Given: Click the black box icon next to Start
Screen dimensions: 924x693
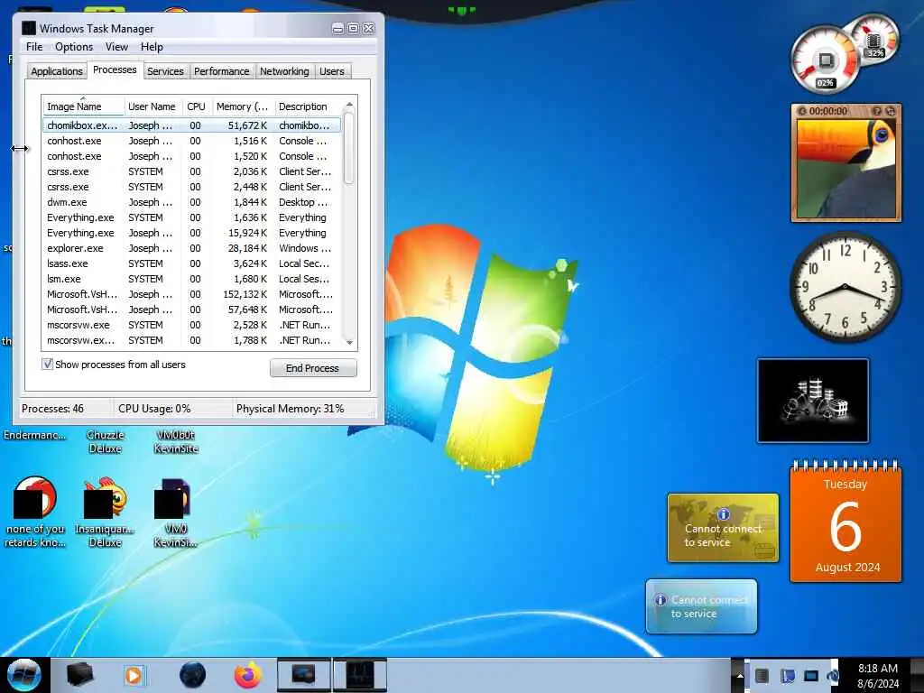Looking at the screenshot, I should coord(79,675).
